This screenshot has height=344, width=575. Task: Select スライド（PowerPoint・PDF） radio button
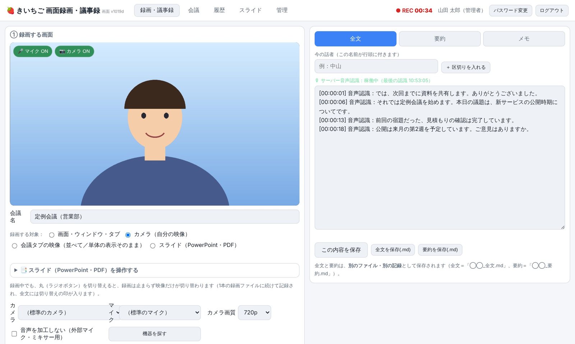(x=153, y=246)
